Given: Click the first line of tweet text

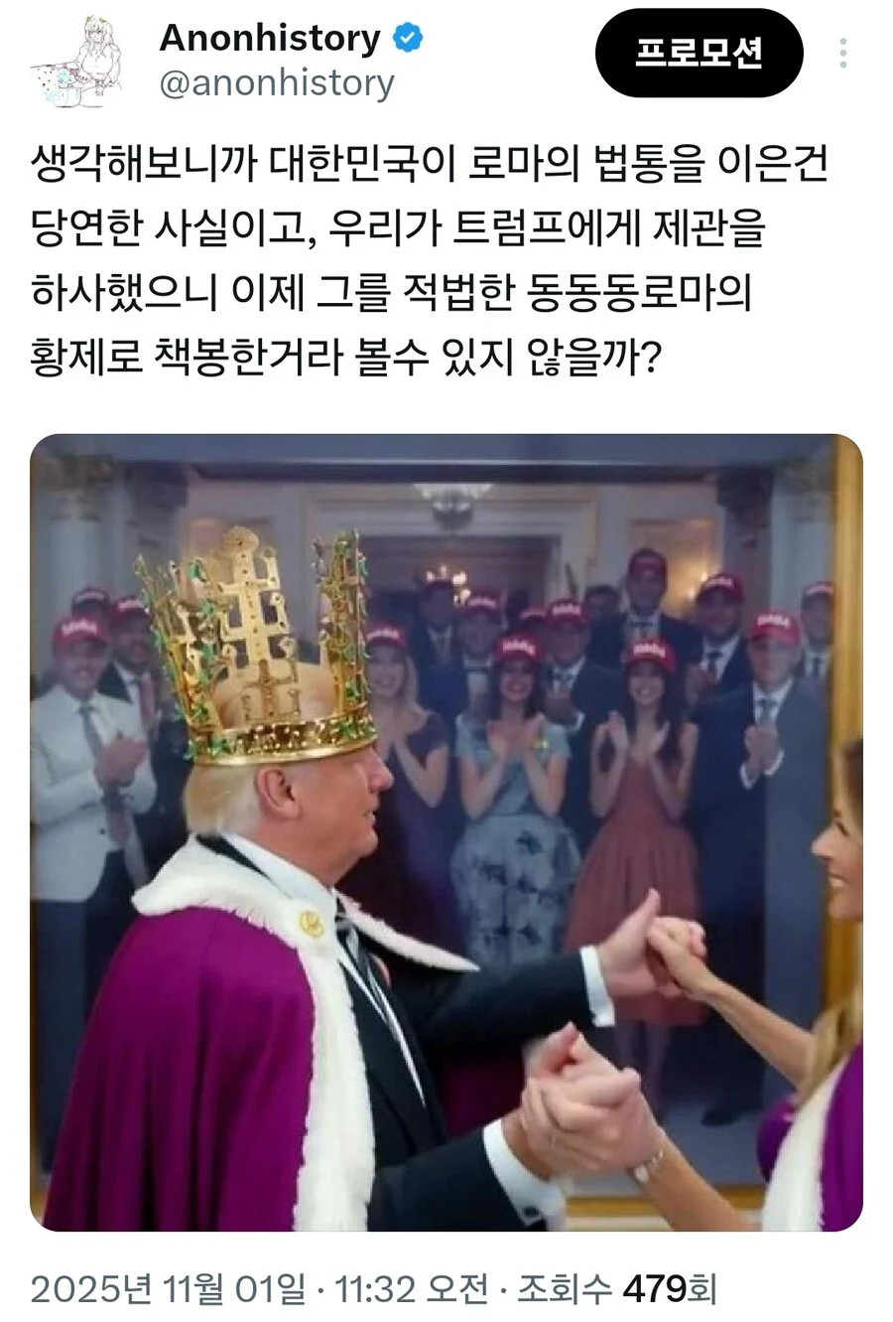Looking at the screenshot, I should (429, 165).
